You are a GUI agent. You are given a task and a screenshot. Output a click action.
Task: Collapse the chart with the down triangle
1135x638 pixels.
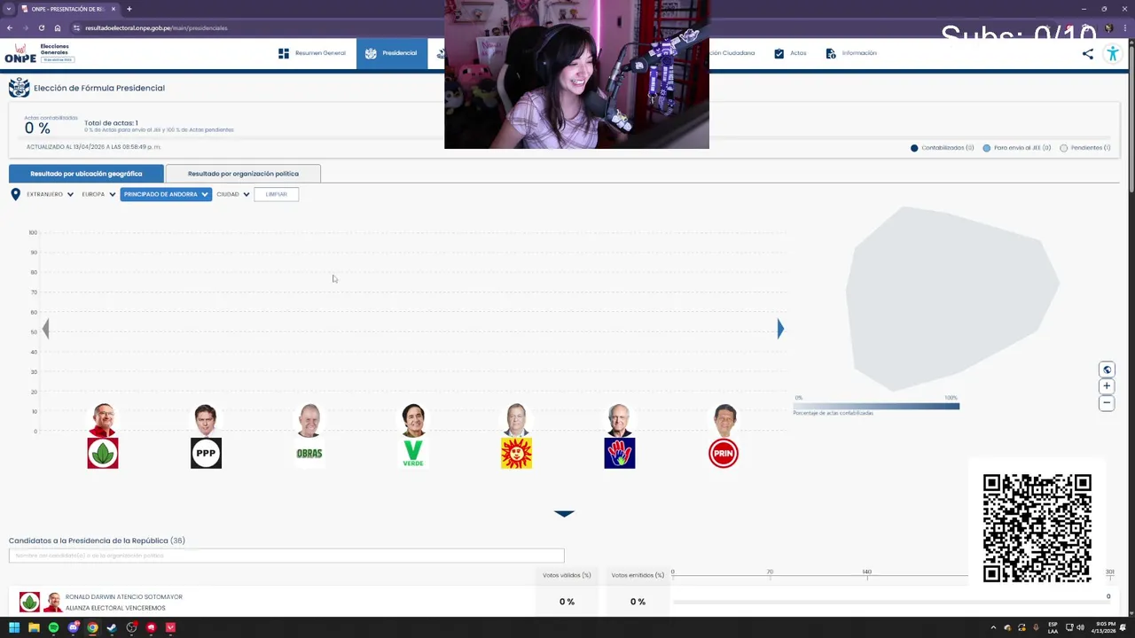(564, 513)
